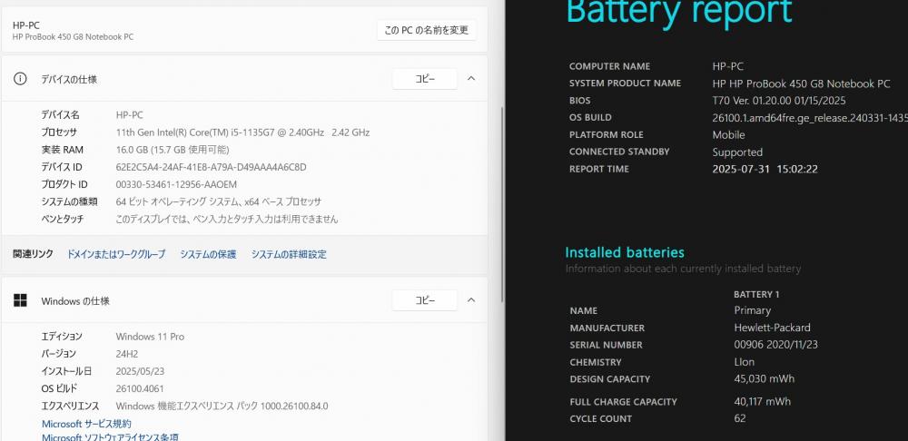Click the システムの種類 value text
This screenshot has height=441, width=908.
click(x=218, y=202)
